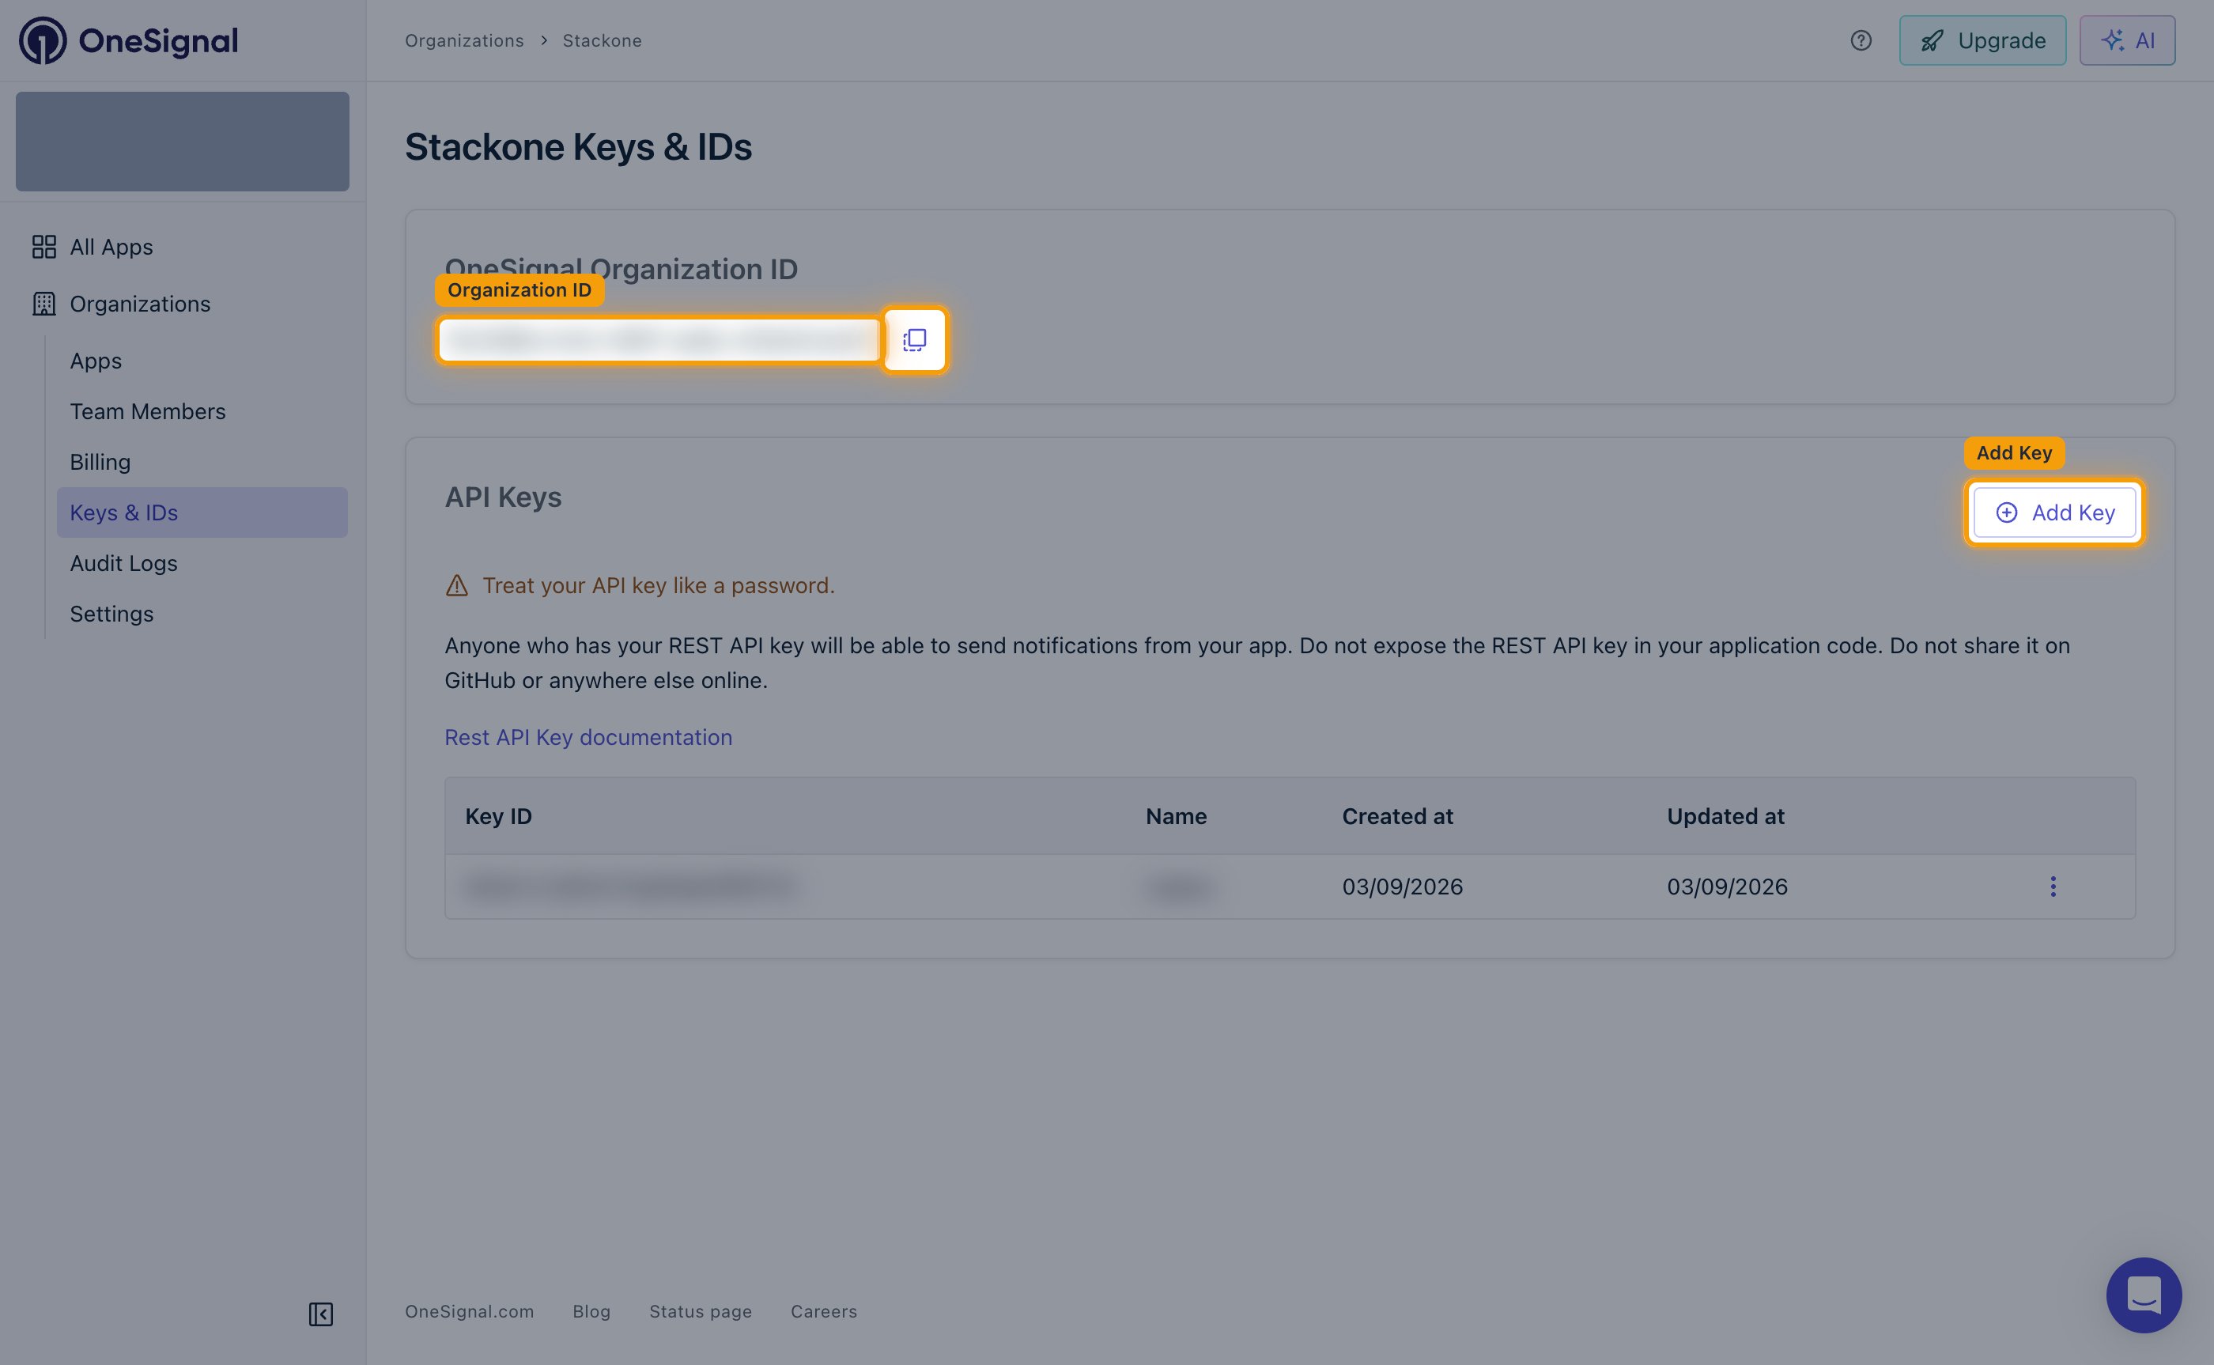The image size is (2214, 1365).
Task: Go to All Apps
Action: point(111,247)
